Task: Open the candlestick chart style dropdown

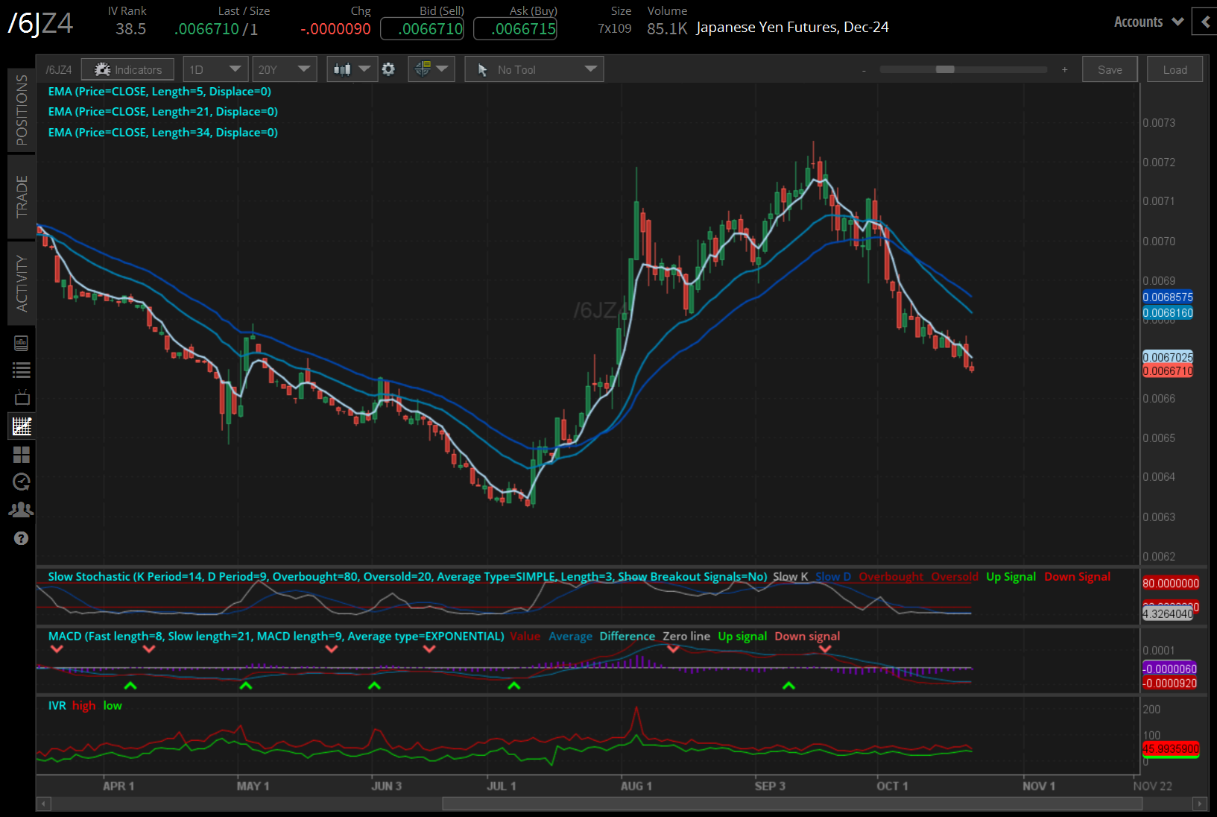Action: pos(352,69)
